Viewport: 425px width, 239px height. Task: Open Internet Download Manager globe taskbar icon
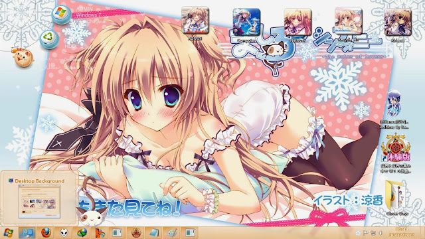coord(82,233)
